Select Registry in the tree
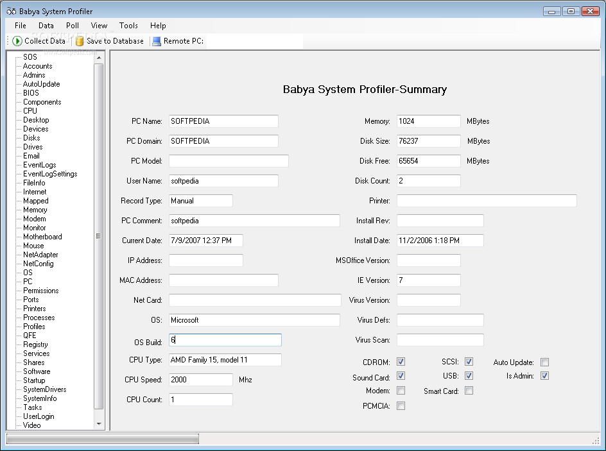The height and width of the screenshot is (451, 606). tap(35, 345)
